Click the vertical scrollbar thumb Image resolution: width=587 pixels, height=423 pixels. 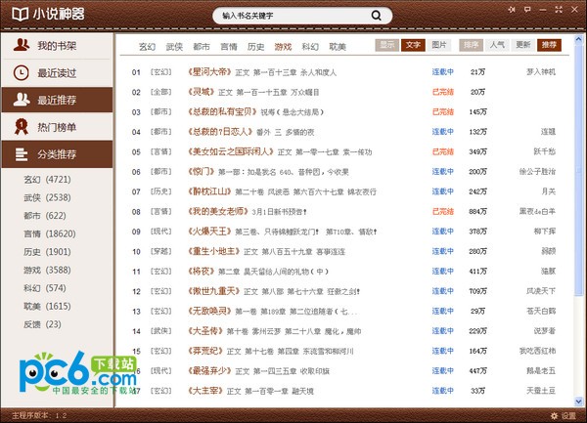click(x=578, y=170)
